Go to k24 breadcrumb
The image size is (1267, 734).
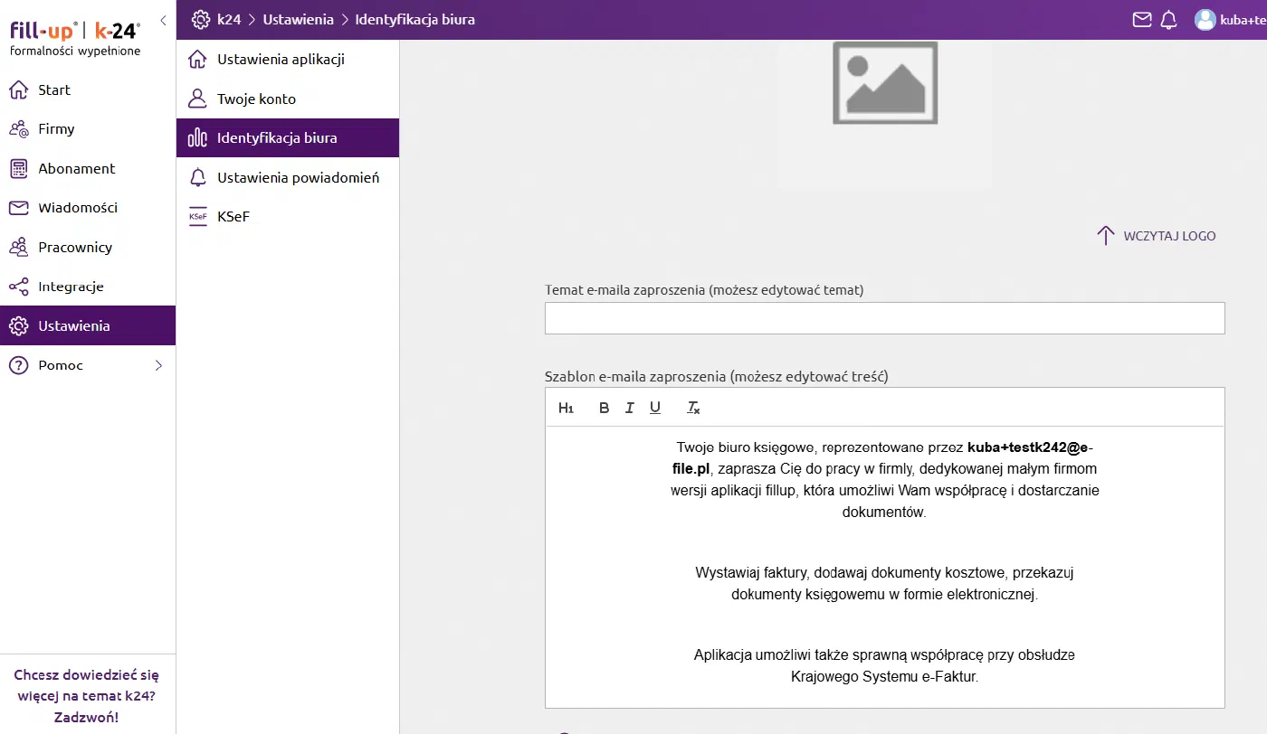point(229,19)
